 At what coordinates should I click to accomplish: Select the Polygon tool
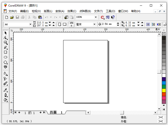5,62
